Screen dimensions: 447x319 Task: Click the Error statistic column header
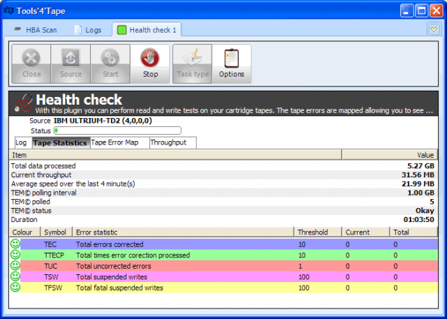[98, 232]
